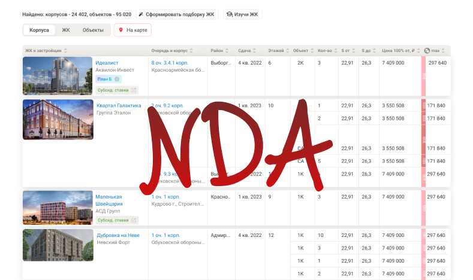Open Квартал Галактика building thumbnail
473x280 pixels.
[x=58, y=120]
